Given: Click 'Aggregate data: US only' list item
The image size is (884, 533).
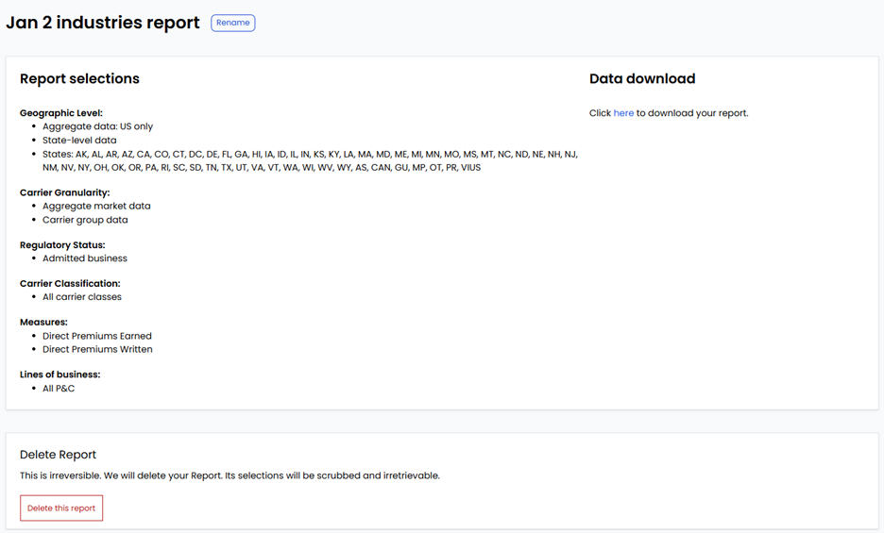Looking at the screenshot, I should [x=97, y=126].
